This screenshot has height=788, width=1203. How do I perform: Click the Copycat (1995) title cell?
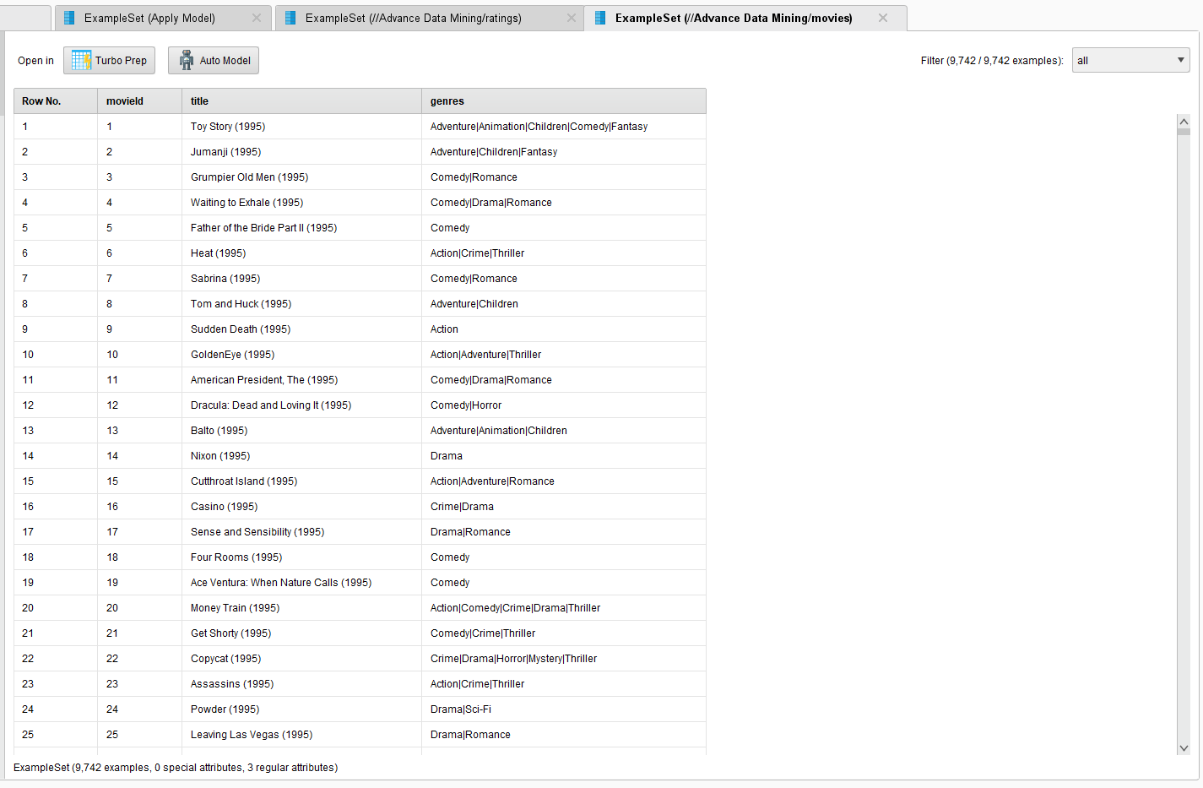click(x=301, y=659)
